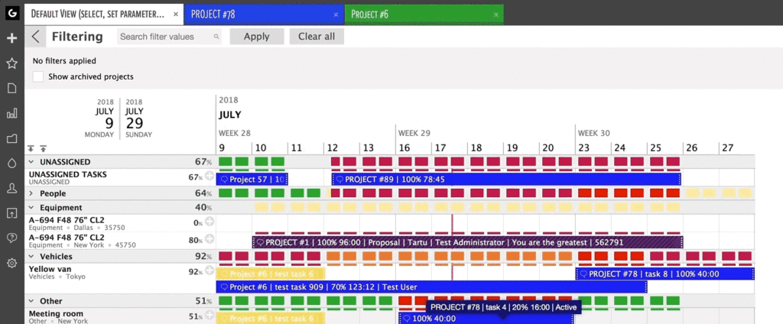Click the plus circle on the Yellow van row
This screenshot has height=324, width=783.
[x=210, y=271]
